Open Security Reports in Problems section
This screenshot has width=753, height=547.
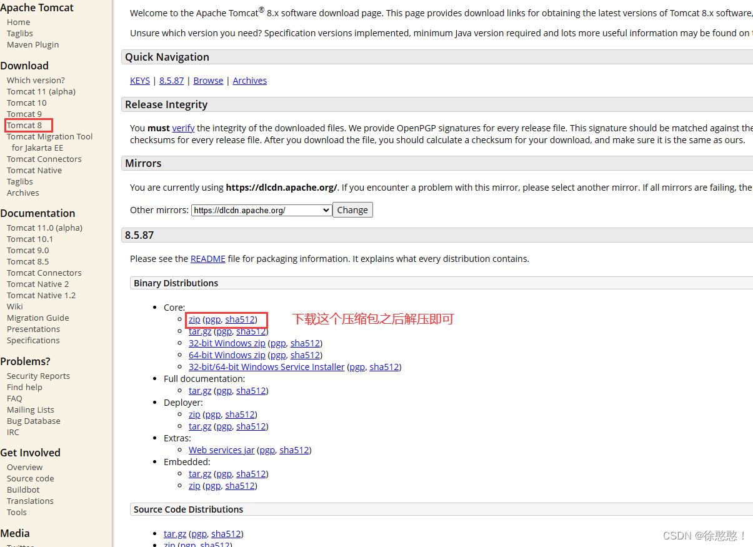pos(38,376)
